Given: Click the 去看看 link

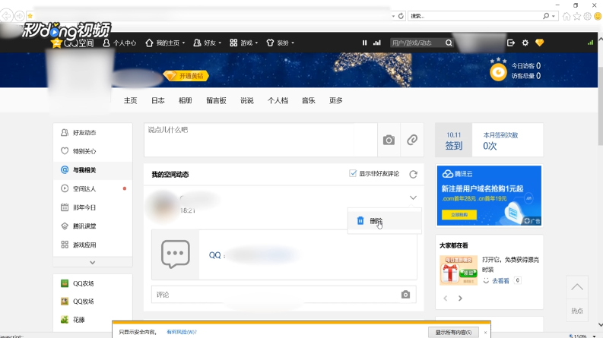Looking at the screenshot, I should [x=500, y=281].
